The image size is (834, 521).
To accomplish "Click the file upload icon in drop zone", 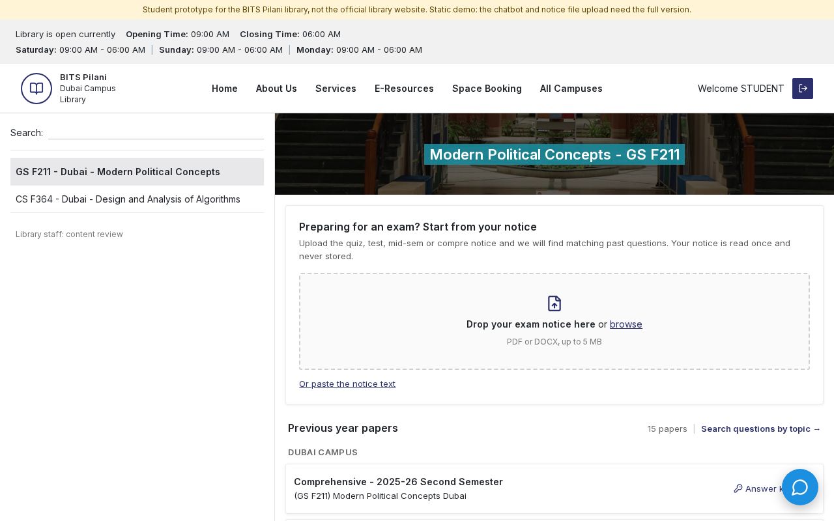I will pos(554,303).
